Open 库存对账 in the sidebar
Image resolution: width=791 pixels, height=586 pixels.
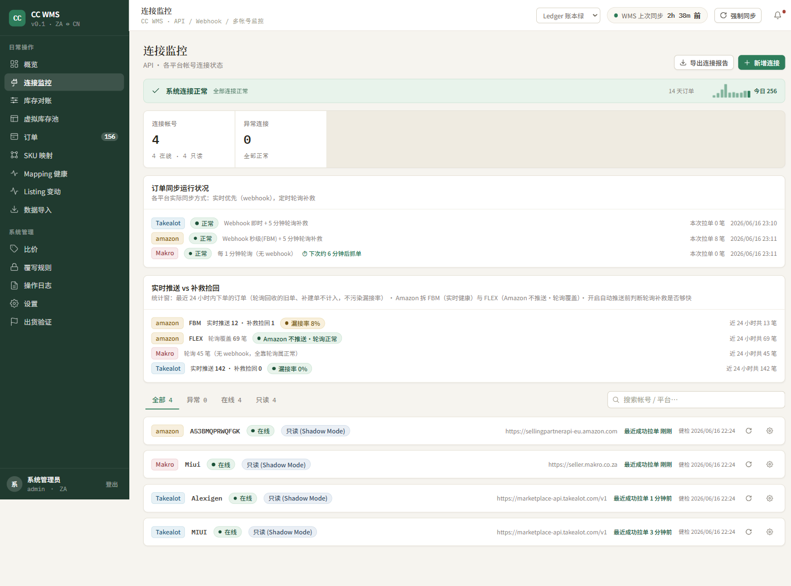64,100
